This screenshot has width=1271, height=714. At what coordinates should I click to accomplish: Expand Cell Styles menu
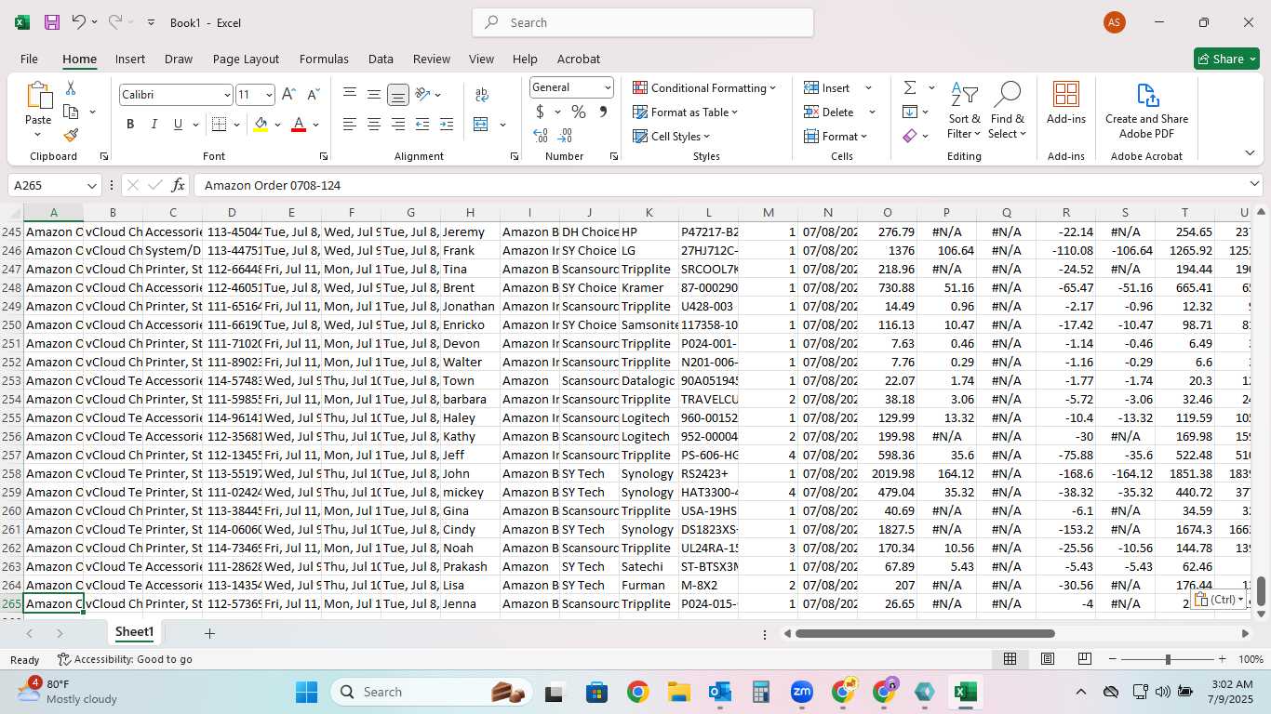[x=671, y=136]
